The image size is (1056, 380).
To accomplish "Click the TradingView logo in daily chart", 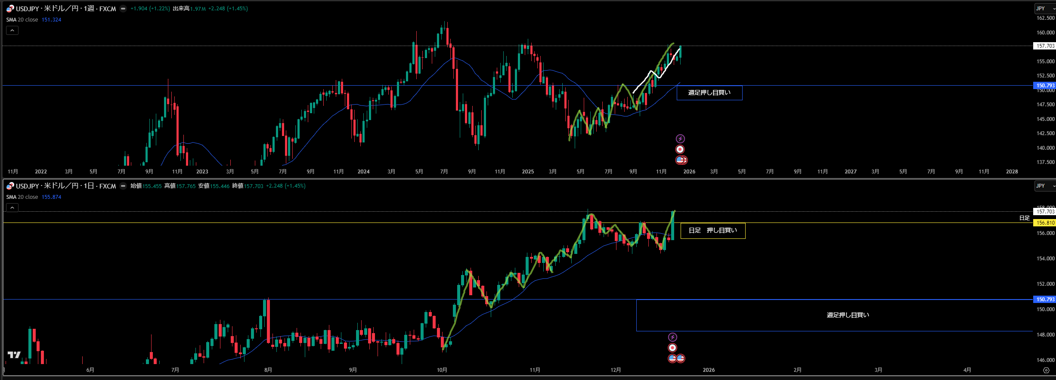I will pos(14,355).
